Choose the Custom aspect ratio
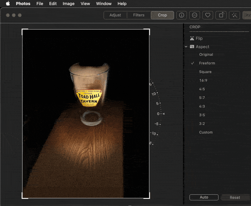Viewport: 251px width, 206px height. 206,132
